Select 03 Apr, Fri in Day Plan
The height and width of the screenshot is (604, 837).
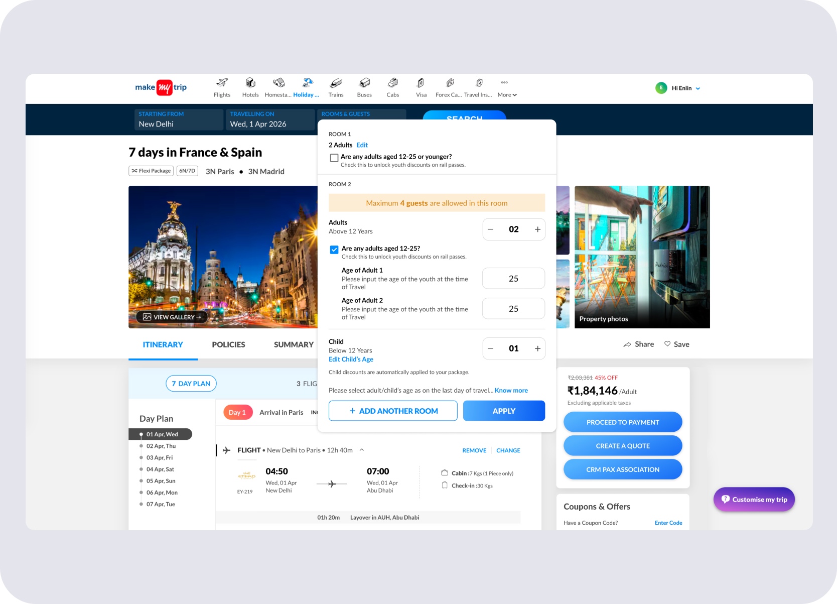pos(160,457)
